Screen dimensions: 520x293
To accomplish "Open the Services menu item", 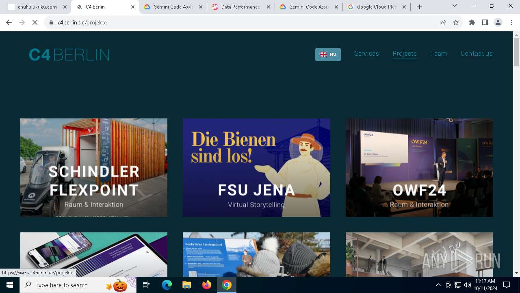I will [x=366, y=54].
